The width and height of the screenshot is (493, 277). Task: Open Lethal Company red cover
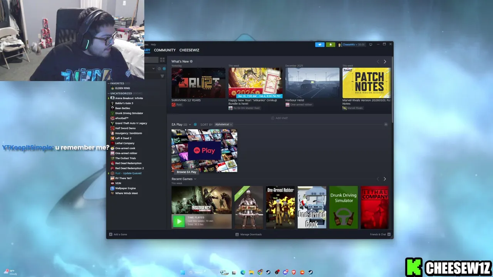tap(375, 207)
